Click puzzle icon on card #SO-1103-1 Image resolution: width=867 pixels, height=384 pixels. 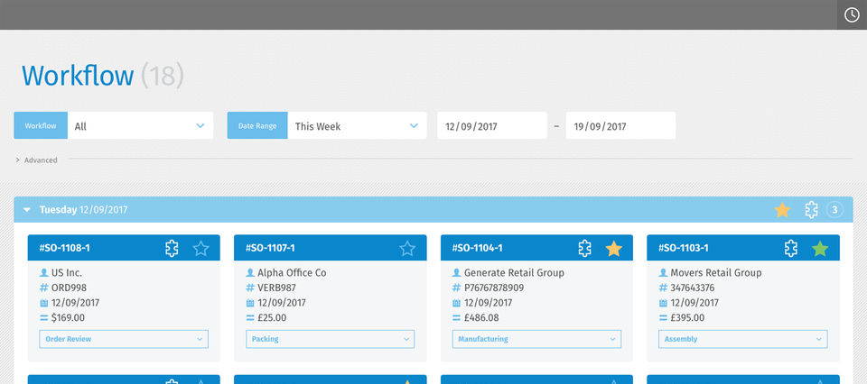click(791, 248)
